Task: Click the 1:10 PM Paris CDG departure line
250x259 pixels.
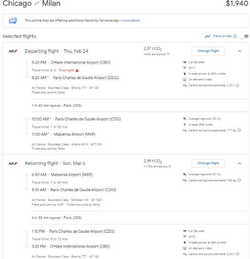Action: pyautogui.click(x=73, y=231)
